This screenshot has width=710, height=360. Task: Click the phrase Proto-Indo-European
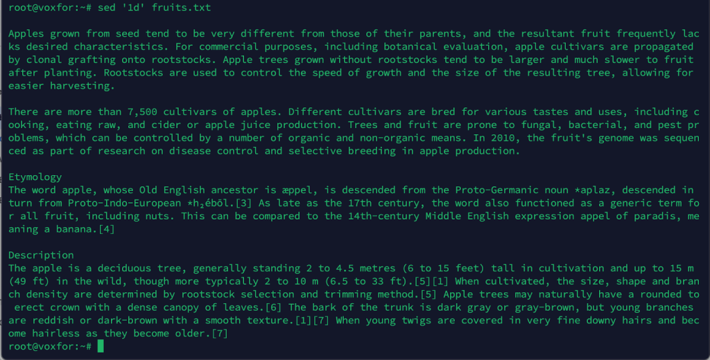click(125, 203)
